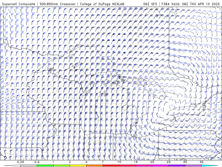Click the "Supercell Composite" title text

coord(19,4)
